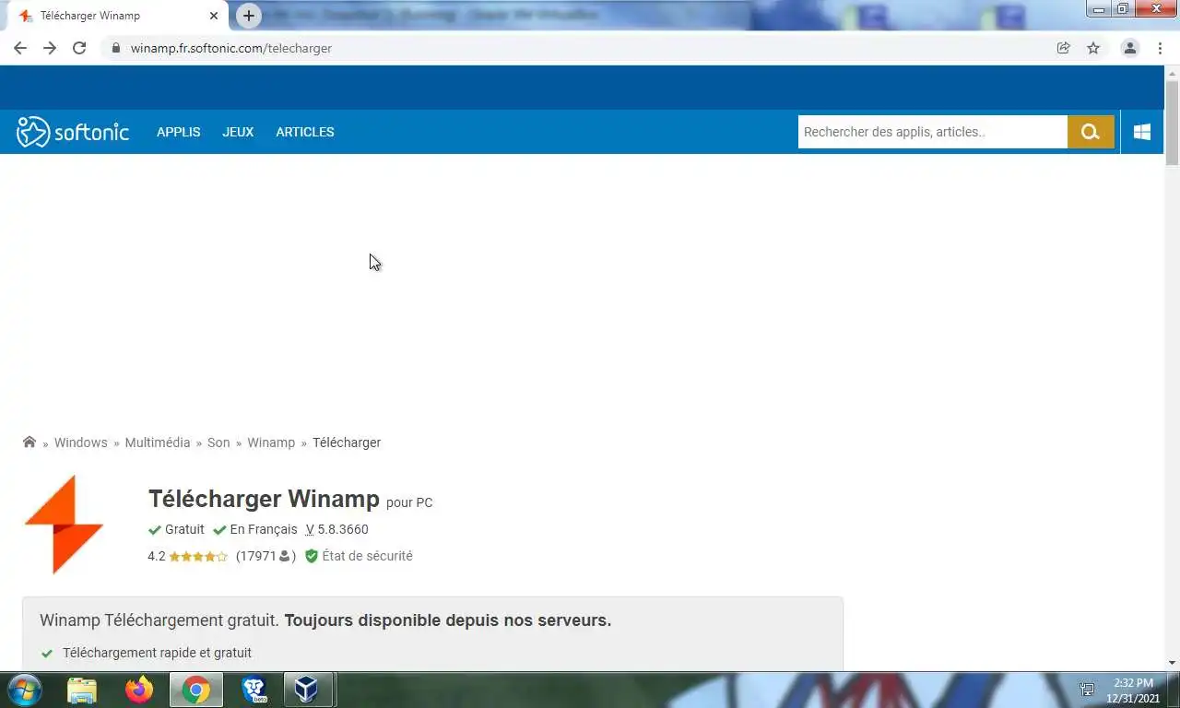The width and height of the screenshot is (1180, 708).
Task: Switch to Chrome in the taskbar
Action: pyautogui.click(x=195, y=690)
